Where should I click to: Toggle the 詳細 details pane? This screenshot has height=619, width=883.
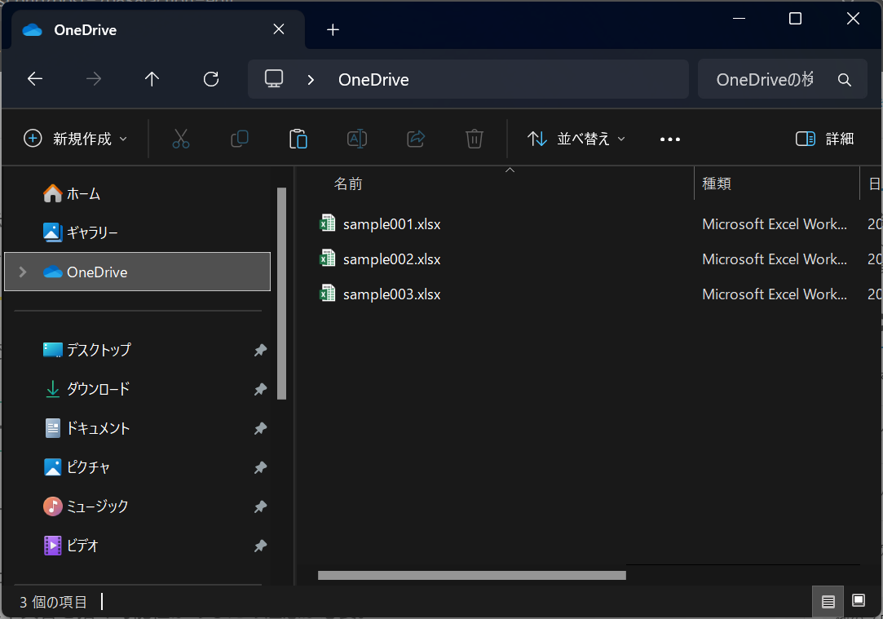[824, 139]
